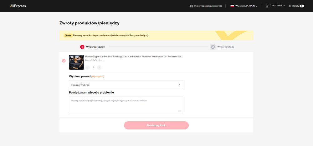Click the AliExpress logo

click(18, 6)
